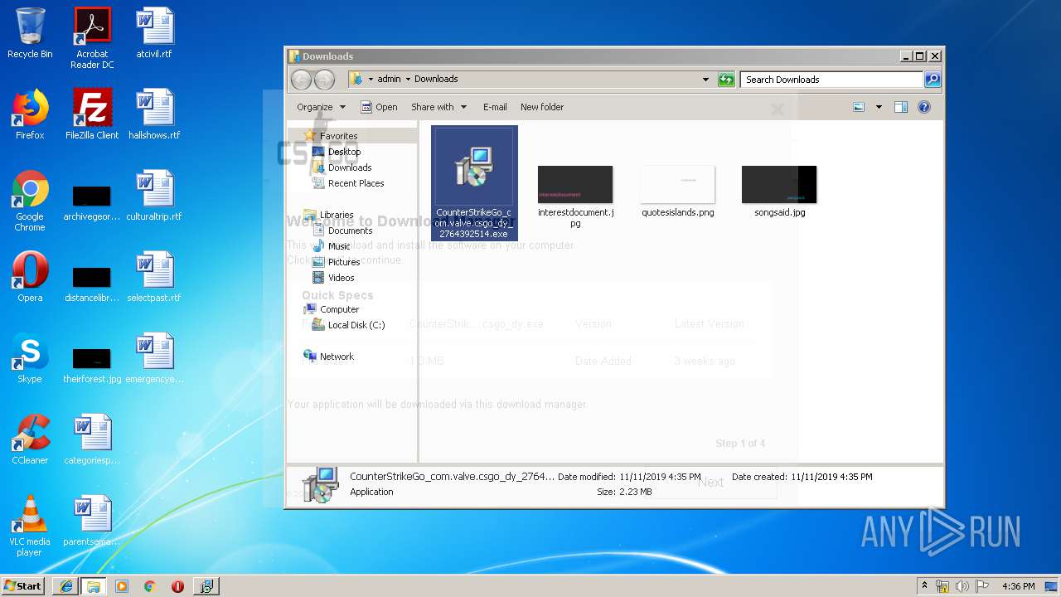Click the search magnifier icon
This screenshot has height=597, width=1061.
coord(933,80)
